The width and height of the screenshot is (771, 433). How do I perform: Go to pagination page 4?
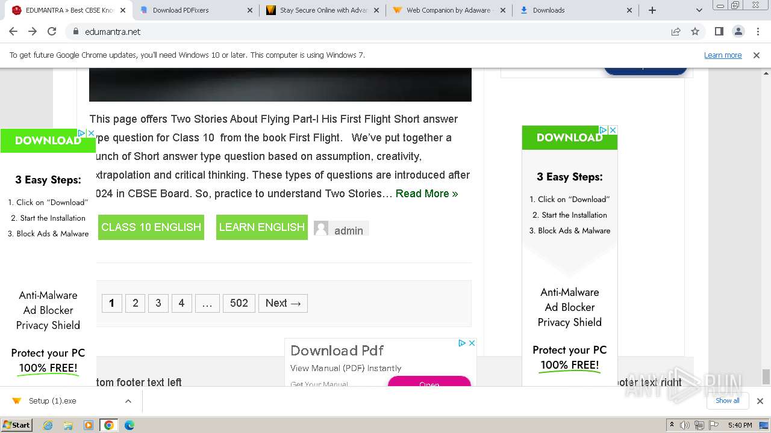tap(181, 303)
